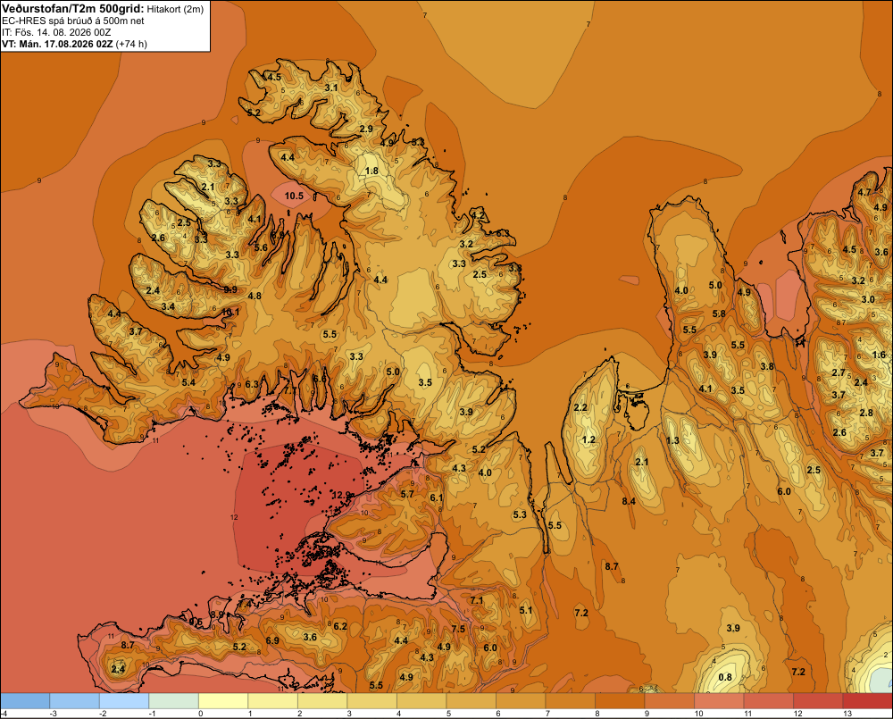The height and width of the screenshot is (719, 893).
Task: Click the blue -4 to -3 legend swatch
Action: coord(25,701)
